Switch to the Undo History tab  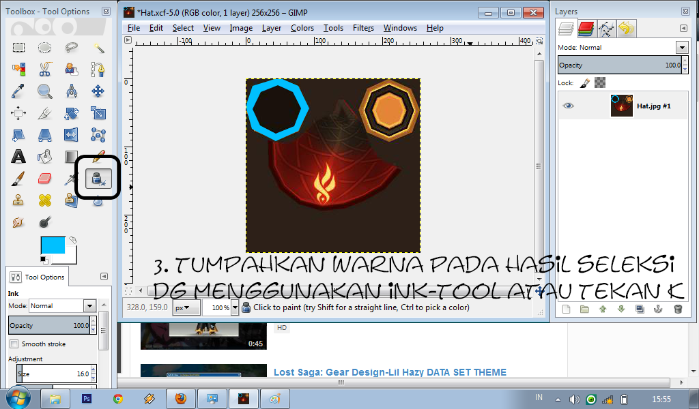click(x=626, y=29)
